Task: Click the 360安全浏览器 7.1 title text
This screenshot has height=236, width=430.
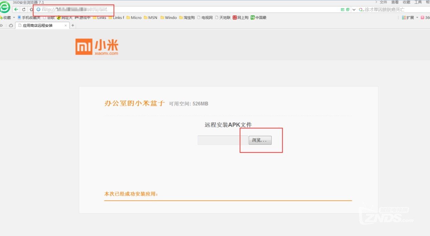Action: coord(28,2)
